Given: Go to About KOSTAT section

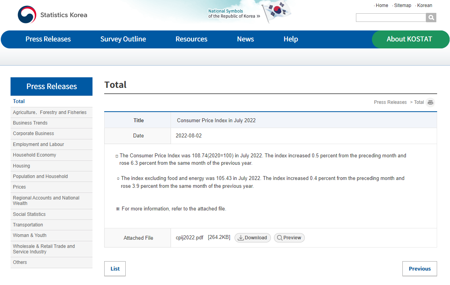Looking at the screenshot, I should pos(409,39).
